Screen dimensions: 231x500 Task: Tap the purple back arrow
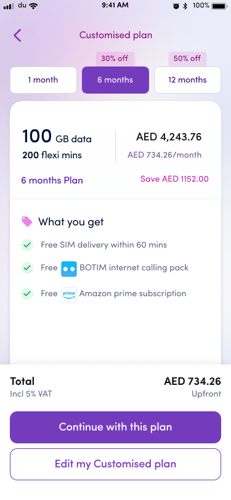tap(17, 35)
